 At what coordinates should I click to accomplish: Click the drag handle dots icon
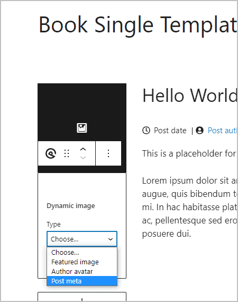pyautogui.click(x=67, y=153)
